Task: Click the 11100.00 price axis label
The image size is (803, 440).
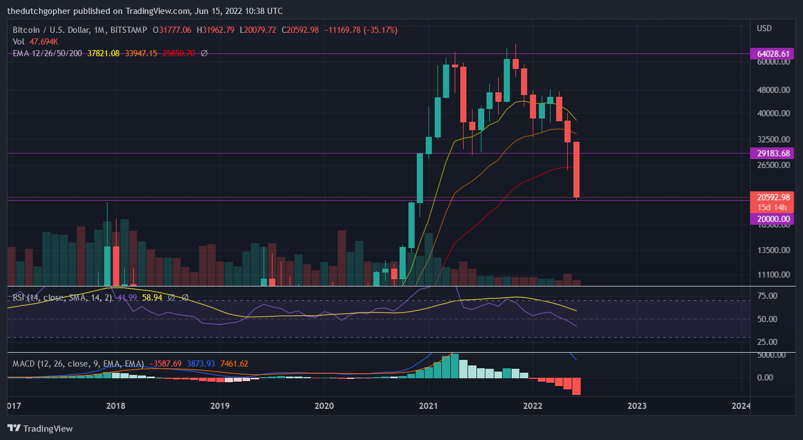Action: pyautogui.click(x=773, y=275)
